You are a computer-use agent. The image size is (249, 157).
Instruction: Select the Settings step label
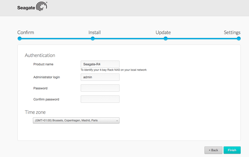click(232, 32)
